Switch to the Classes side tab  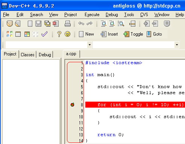pos(27,55)
